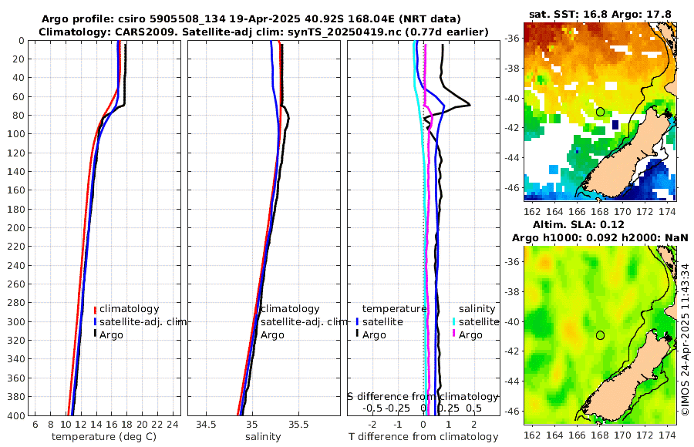Screen dimensions: 694x447
Task: Click the Argo float circle on SLA map
Action: (600, 335)
